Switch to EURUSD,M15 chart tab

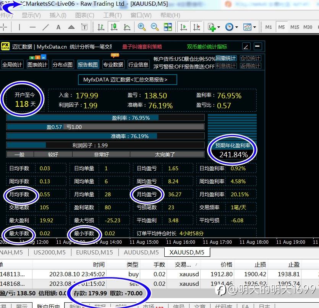95,253
